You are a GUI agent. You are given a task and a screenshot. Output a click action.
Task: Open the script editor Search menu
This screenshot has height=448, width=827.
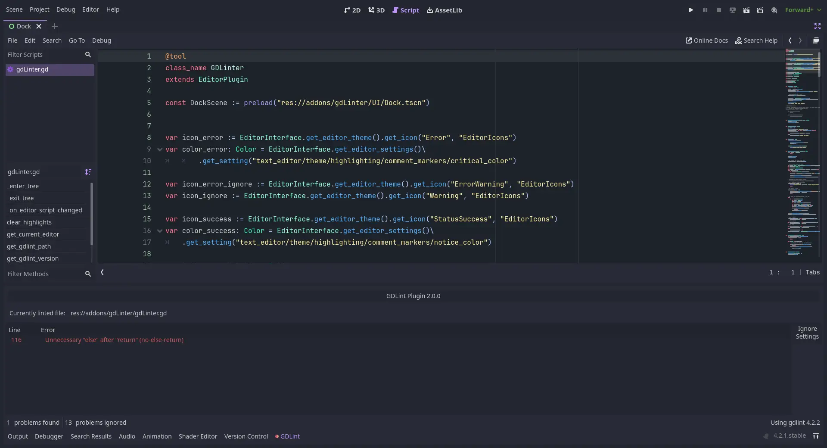pyautogui.click(x=52, y=40)
